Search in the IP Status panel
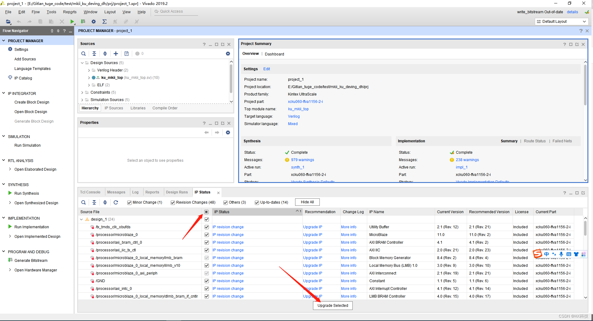 click(83, 202)
